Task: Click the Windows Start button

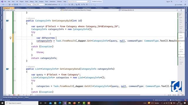Action: pos(2,103)
